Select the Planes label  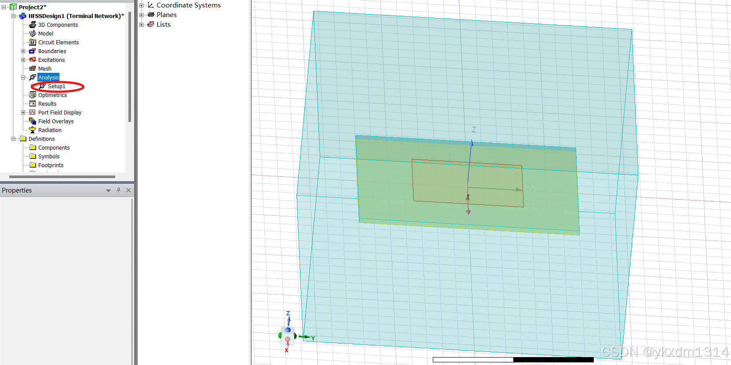point(167,14)
